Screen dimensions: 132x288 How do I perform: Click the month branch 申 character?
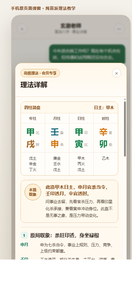[55, 144]
